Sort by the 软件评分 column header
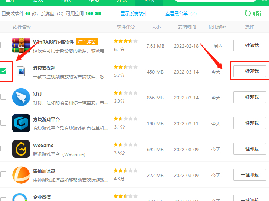 pyautogui.click(x=126, y=27)
